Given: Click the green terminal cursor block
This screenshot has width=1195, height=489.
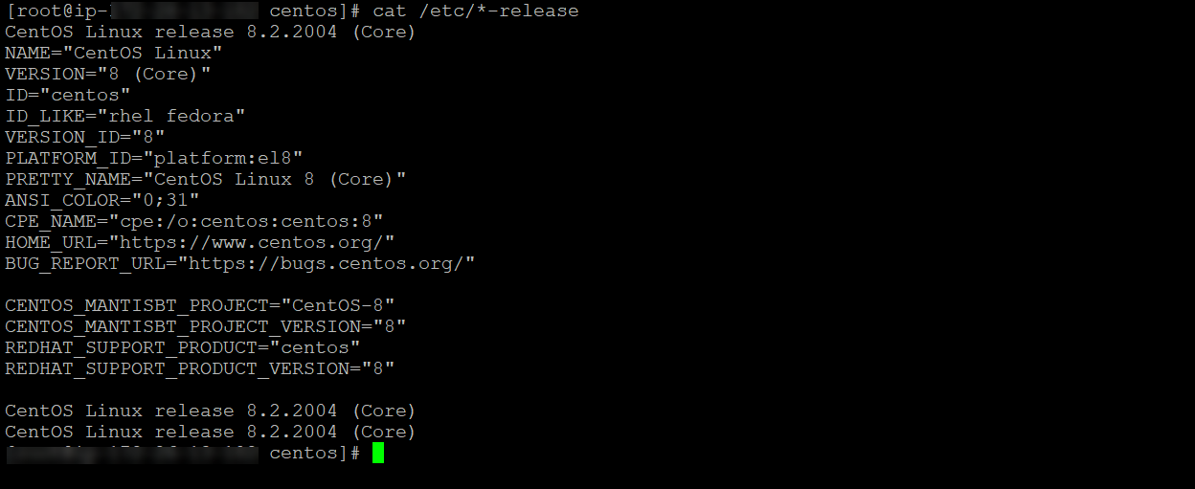Looking at the screenshot, I should [x=378, y=453].
